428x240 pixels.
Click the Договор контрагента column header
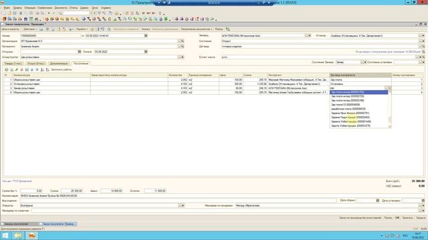pos(360,75)
